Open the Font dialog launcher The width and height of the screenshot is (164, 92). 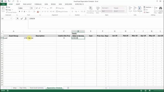(40, 15)
